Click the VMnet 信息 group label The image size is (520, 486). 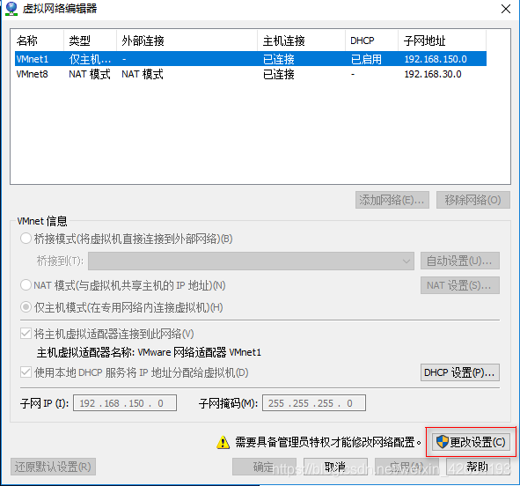tap(42, 221)
